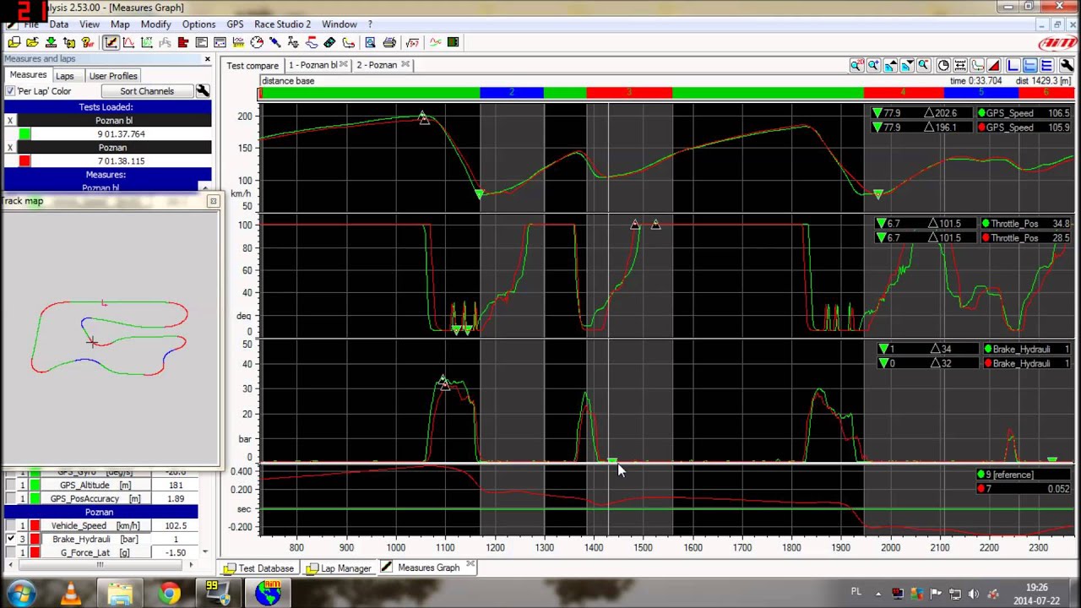
Task: Click blue sector 2 segment in lap bar
Action: [x=512, y=92]
